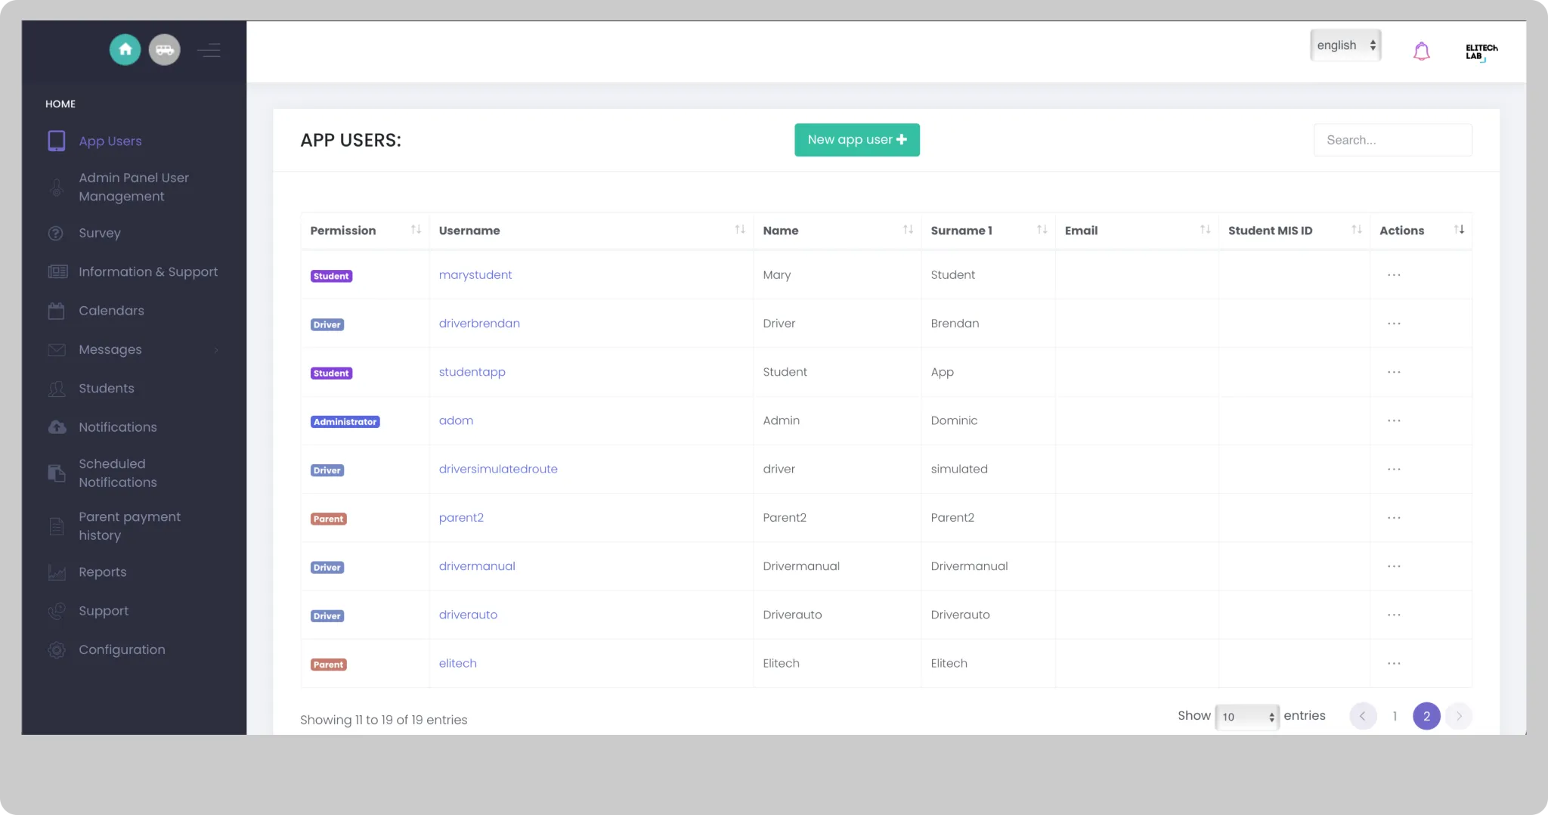Open Students in the sidebar

107,389
